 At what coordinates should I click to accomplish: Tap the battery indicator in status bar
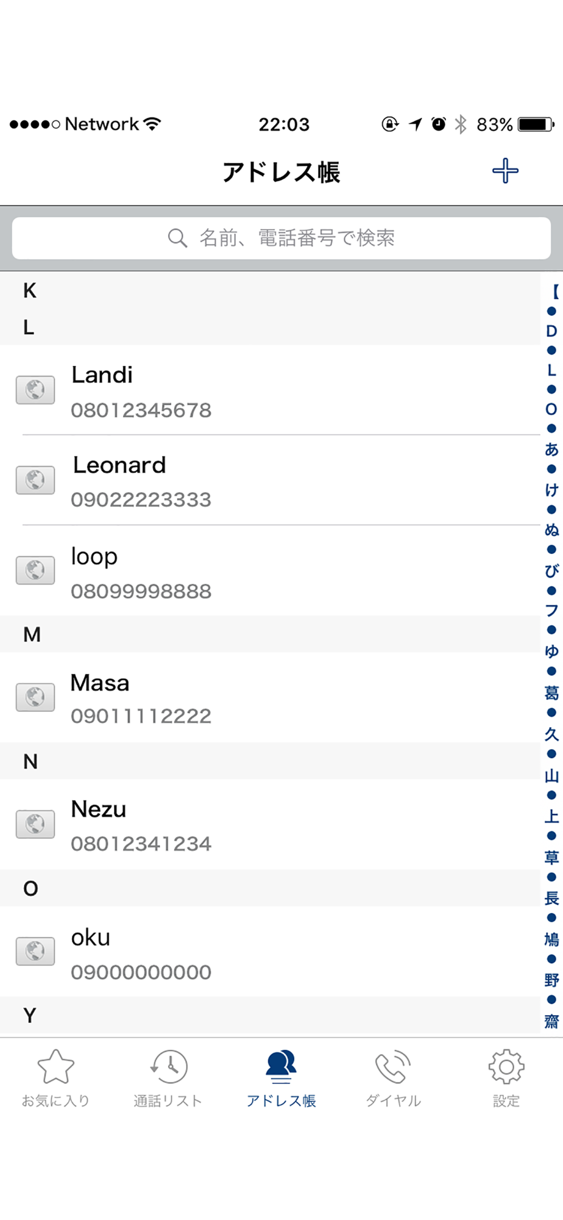click(536, 124)
